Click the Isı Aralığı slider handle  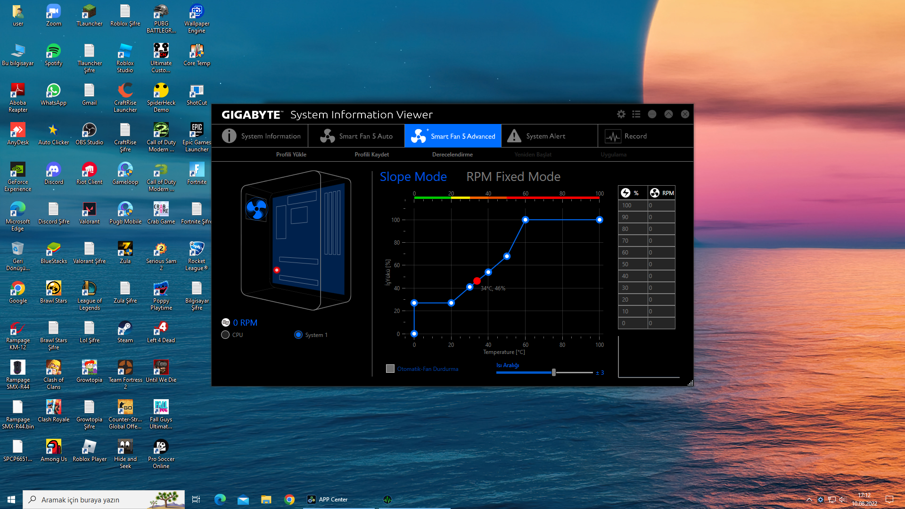pyautogui.click(x=554, y=372)
